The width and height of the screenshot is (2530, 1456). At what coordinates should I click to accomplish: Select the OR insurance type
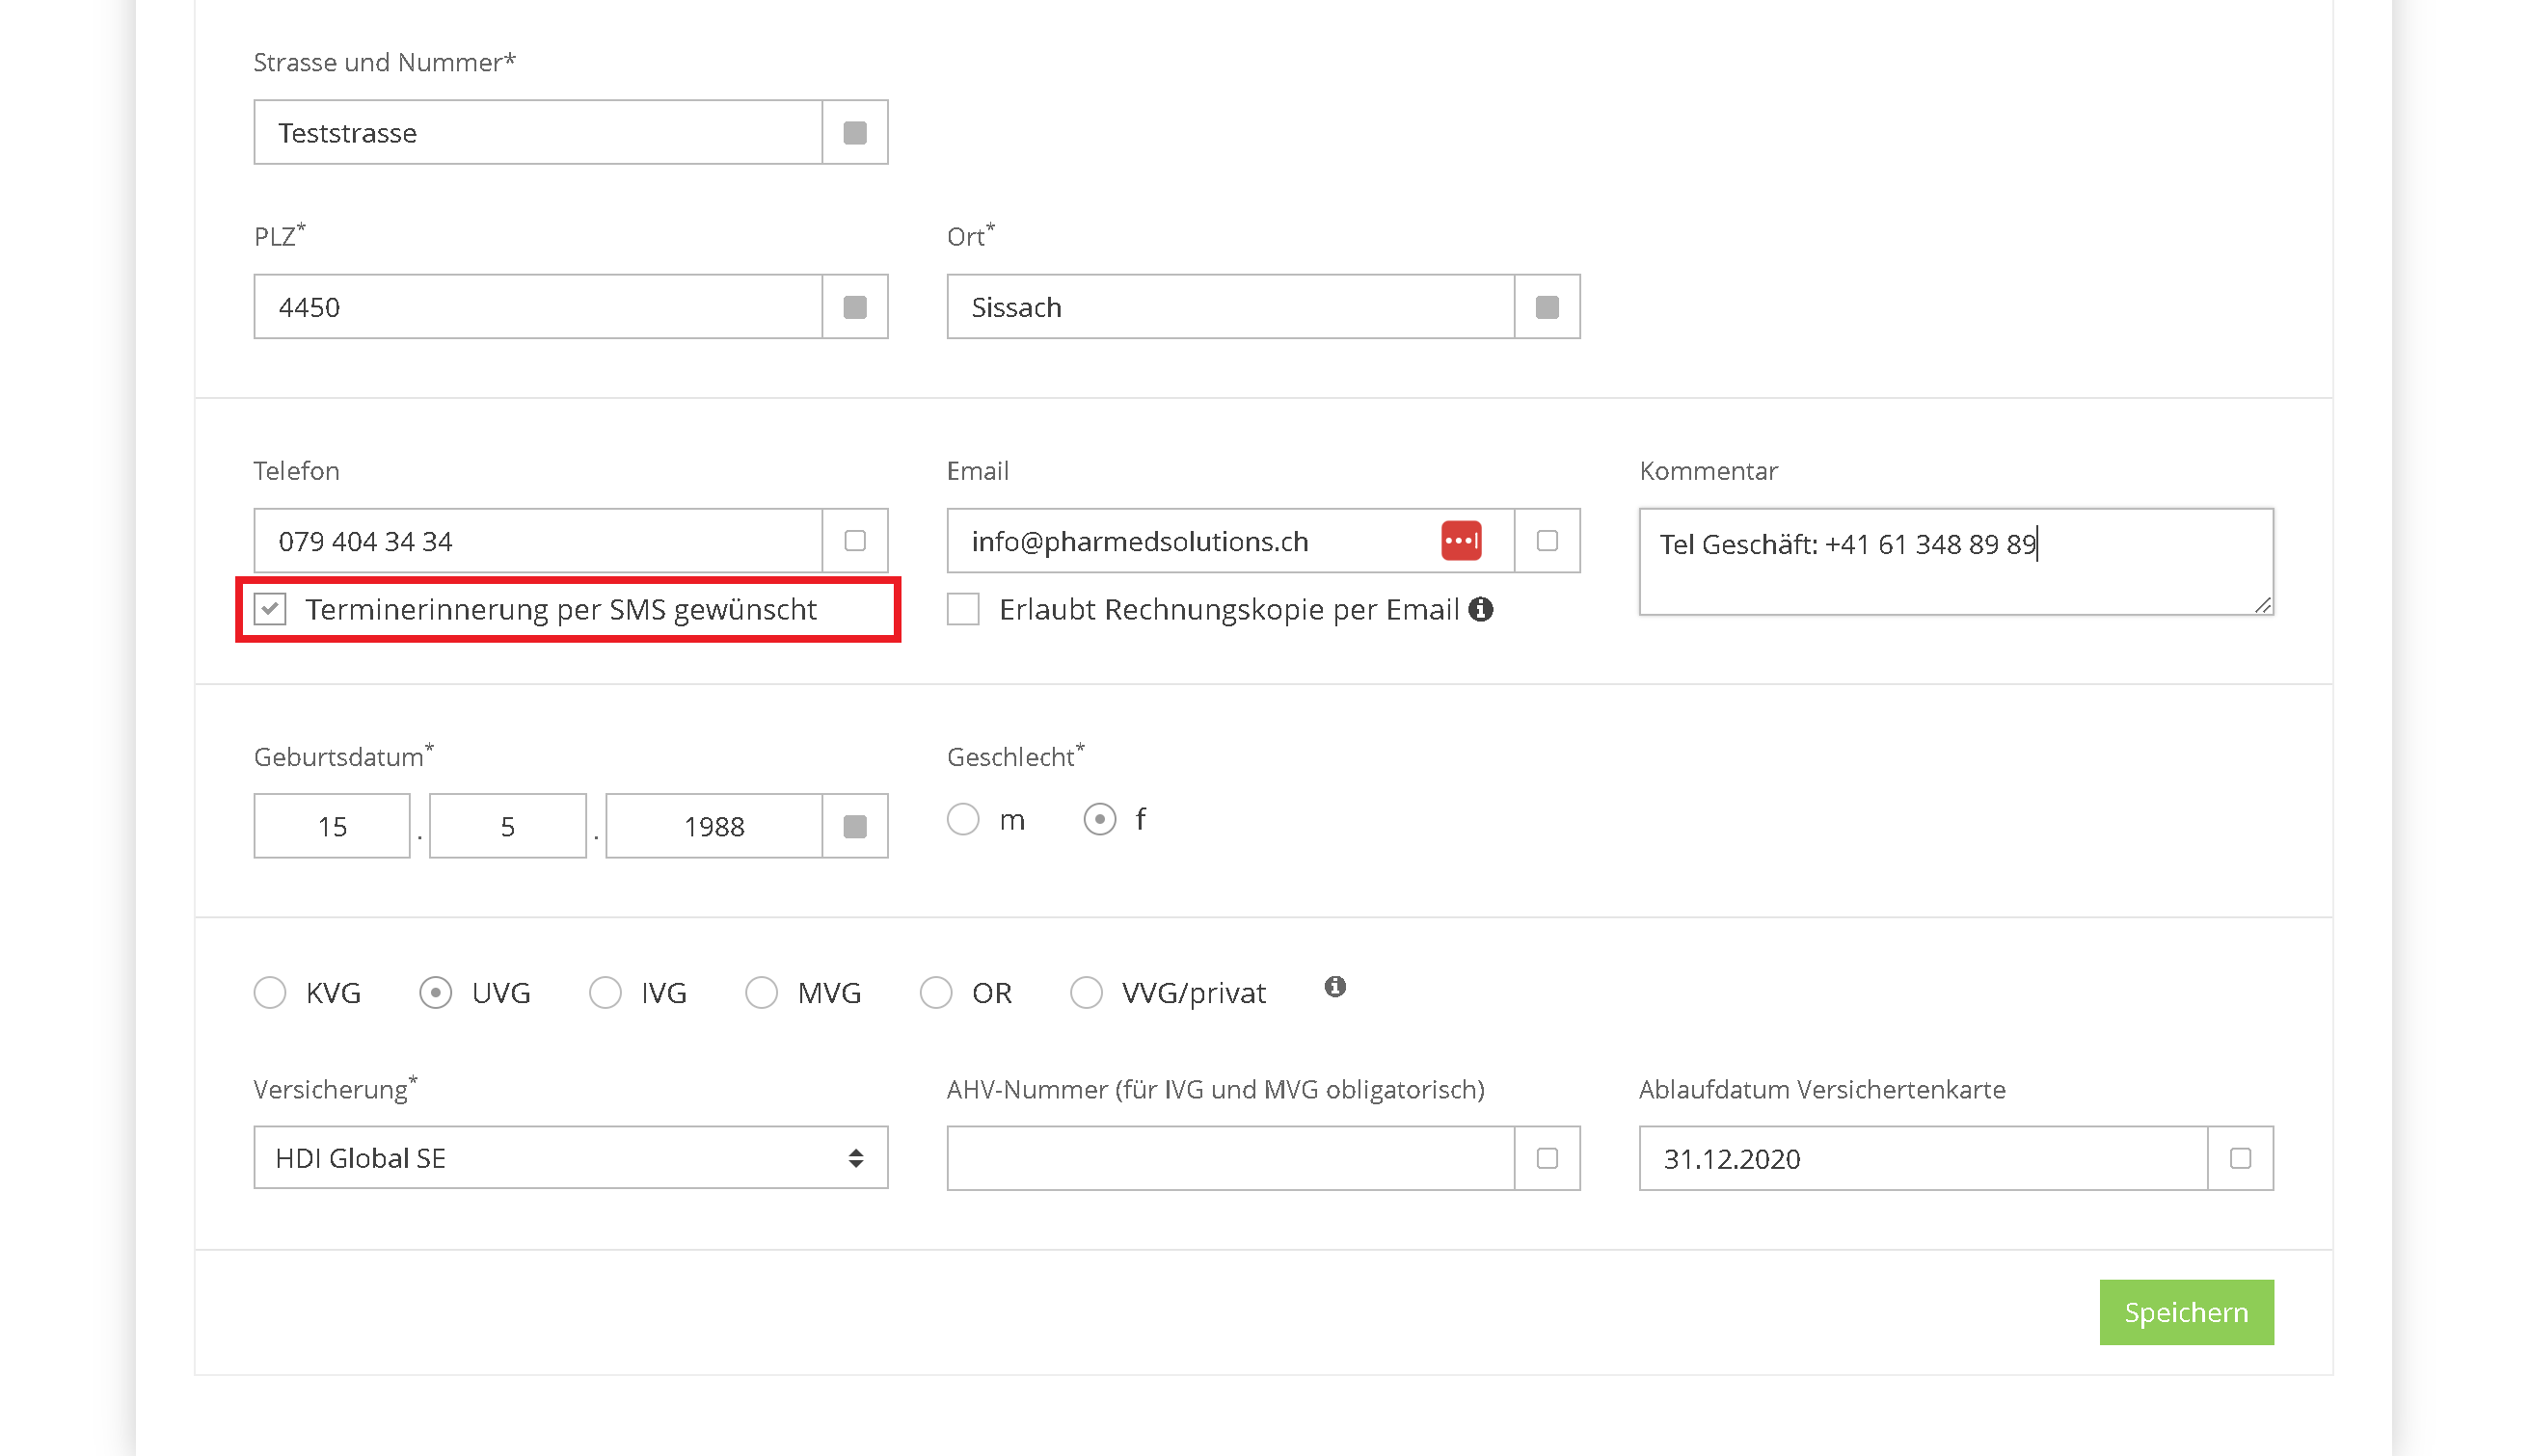click(x=936, y=992)
